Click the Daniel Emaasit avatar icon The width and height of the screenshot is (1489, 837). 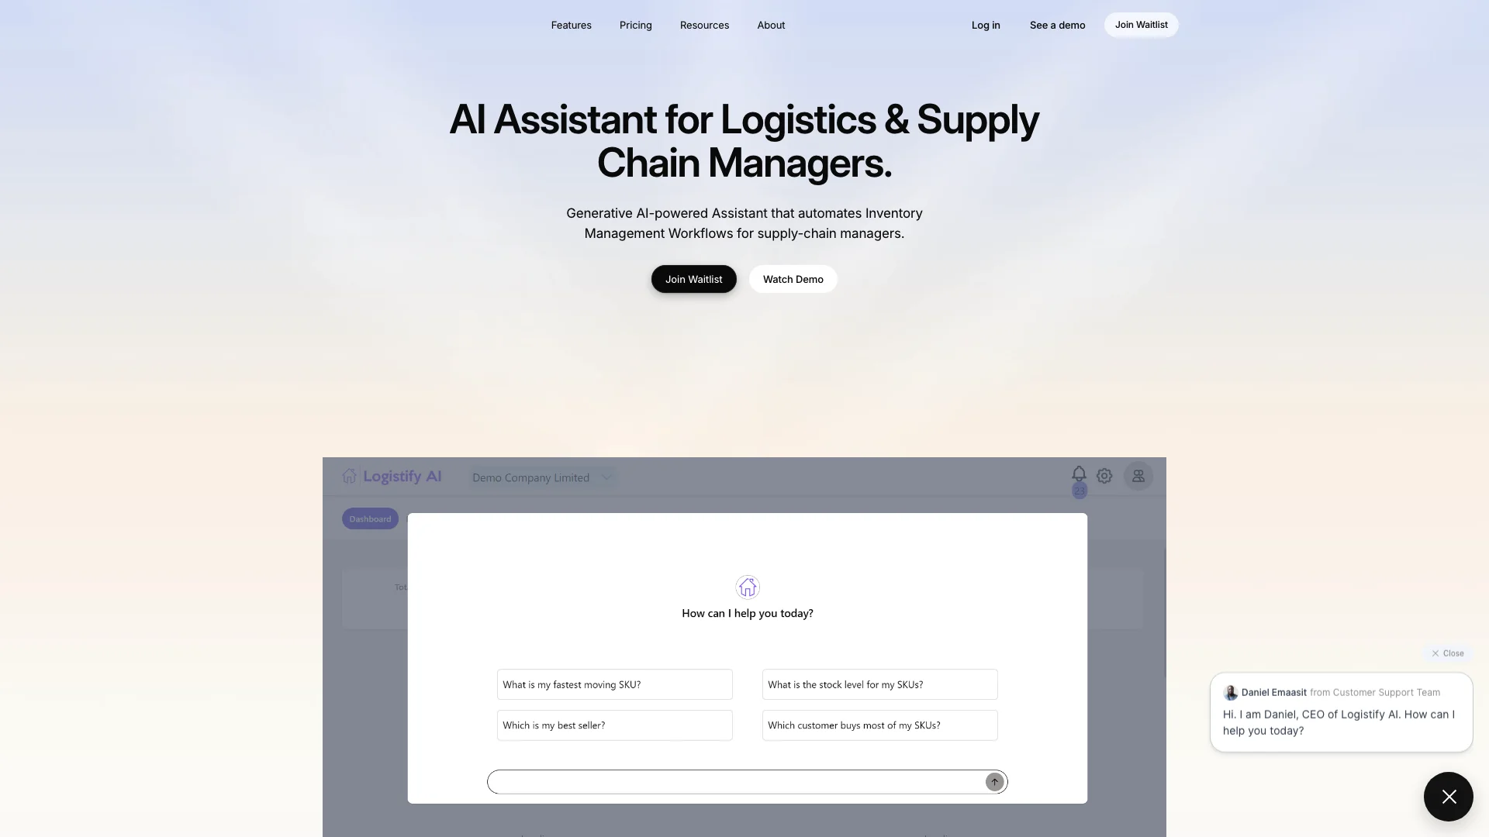(x=1230, y=692)
